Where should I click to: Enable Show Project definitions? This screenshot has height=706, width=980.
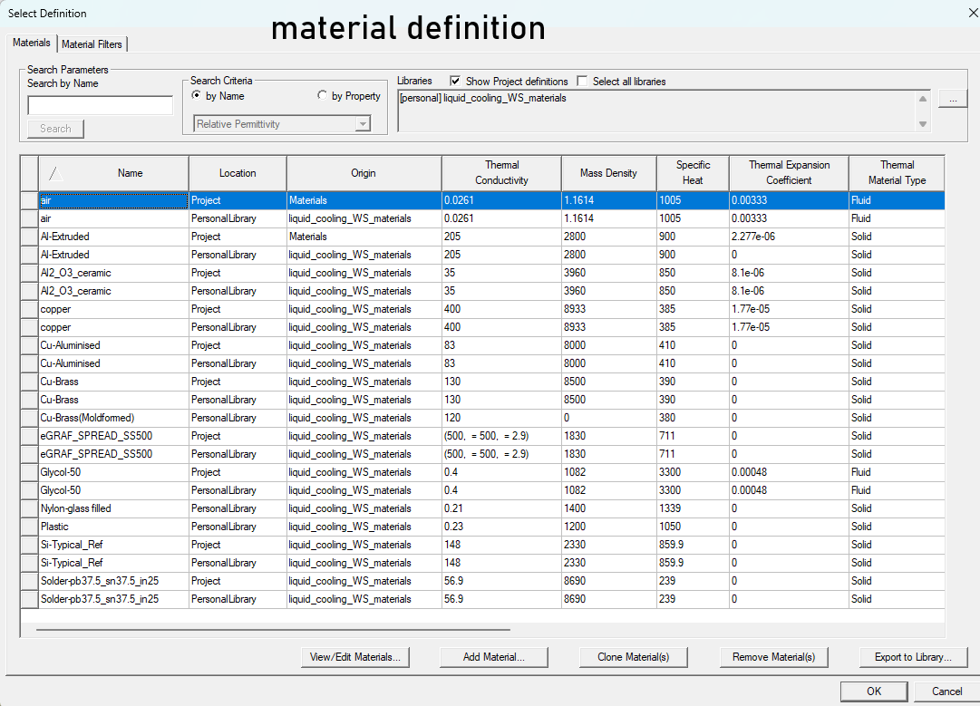455,81
